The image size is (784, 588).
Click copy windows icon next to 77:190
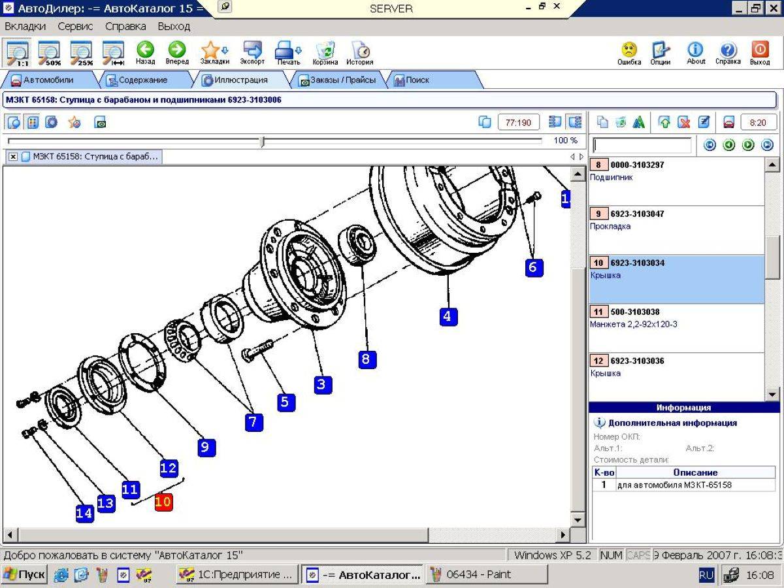tap(485, 122)
